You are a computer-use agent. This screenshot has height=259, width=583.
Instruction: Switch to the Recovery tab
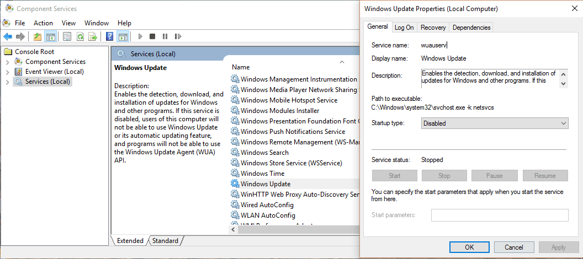pyautogui.click(x=433, y=27)
